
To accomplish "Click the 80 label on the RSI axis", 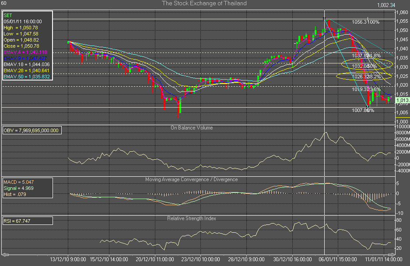I will coord(399,220).
